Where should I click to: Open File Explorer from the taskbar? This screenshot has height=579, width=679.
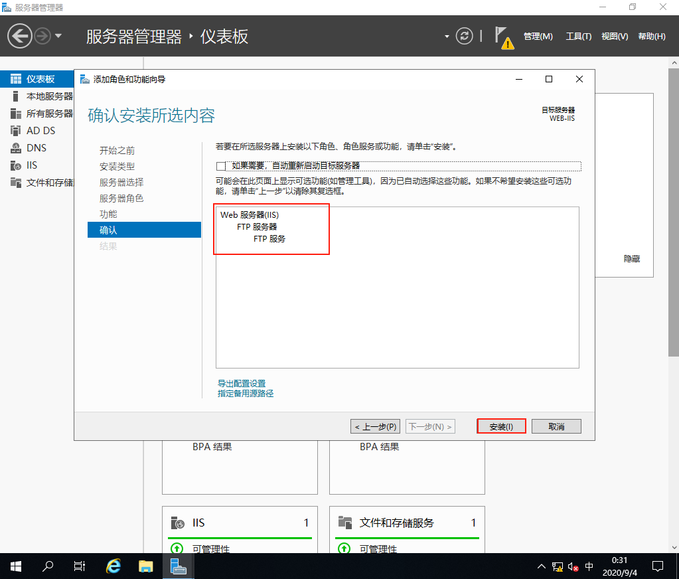click(145, 566)
